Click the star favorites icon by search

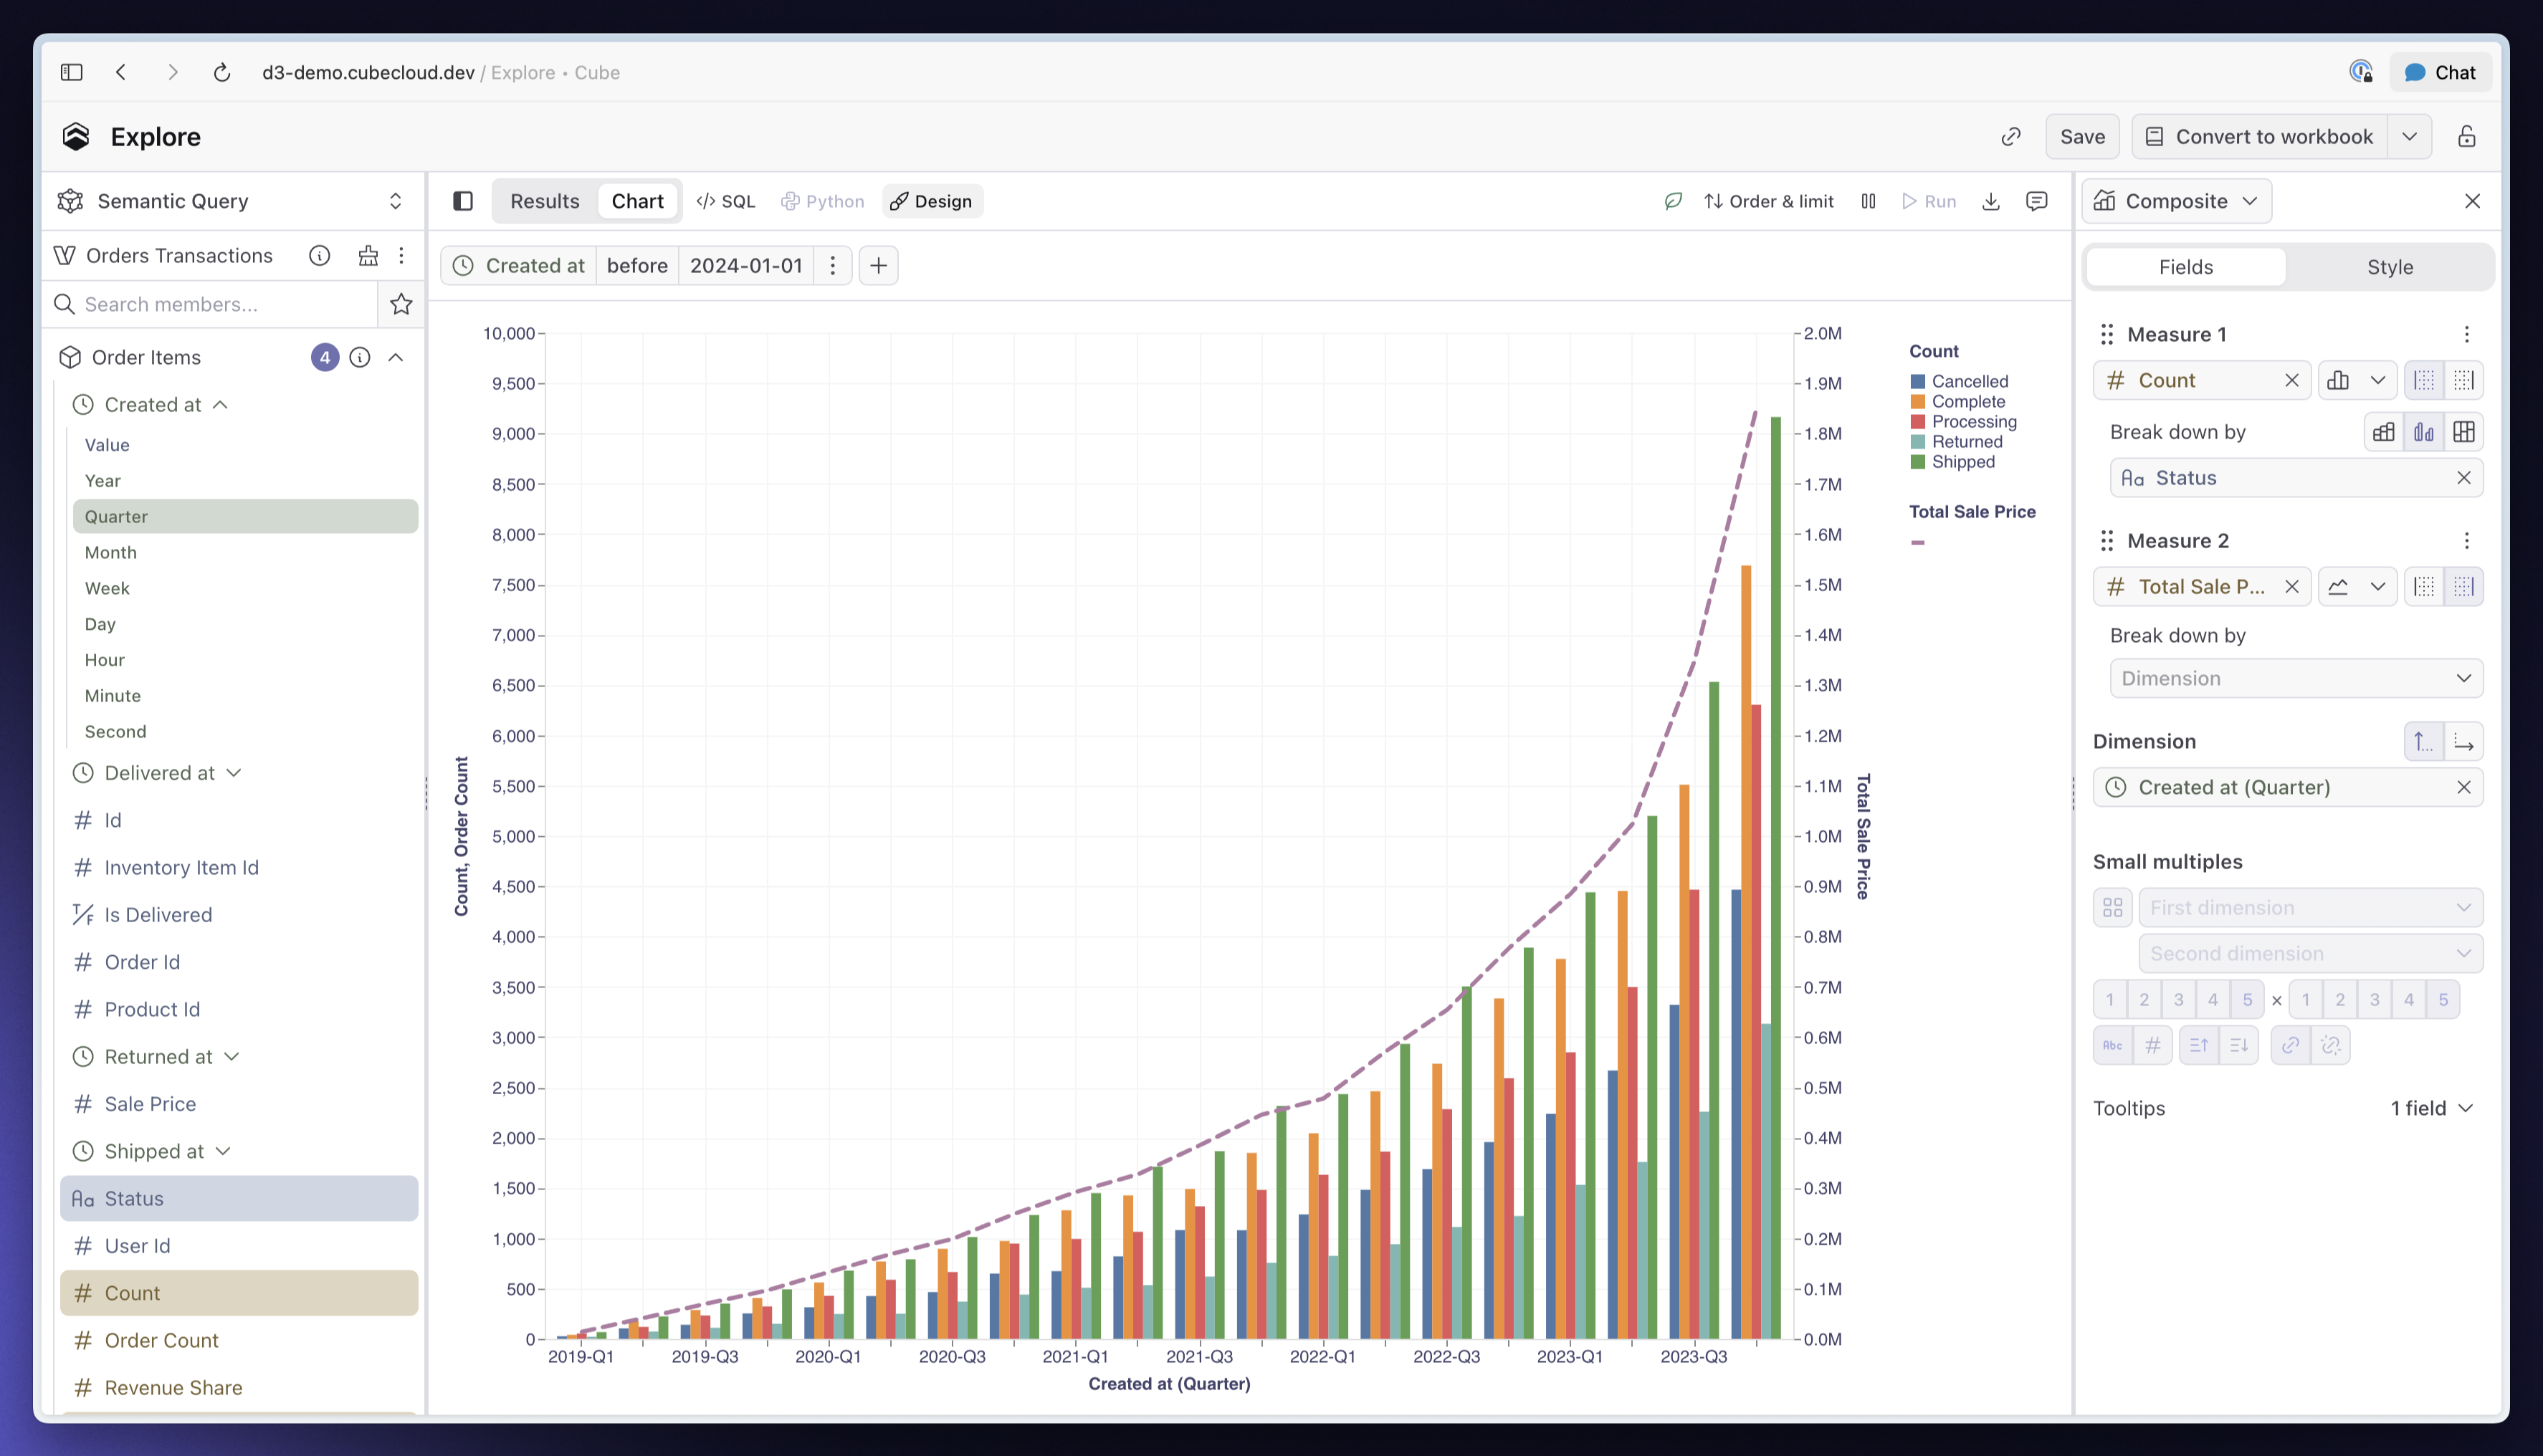pyautogui.click(x=401, y=304)
